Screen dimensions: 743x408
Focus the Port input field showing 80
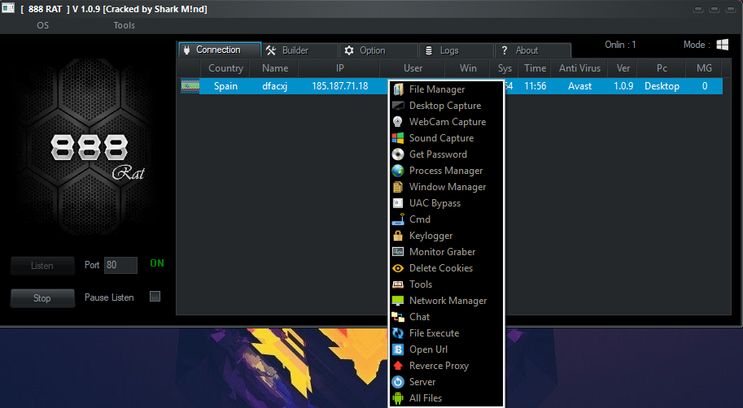click(x=120, y=265)
